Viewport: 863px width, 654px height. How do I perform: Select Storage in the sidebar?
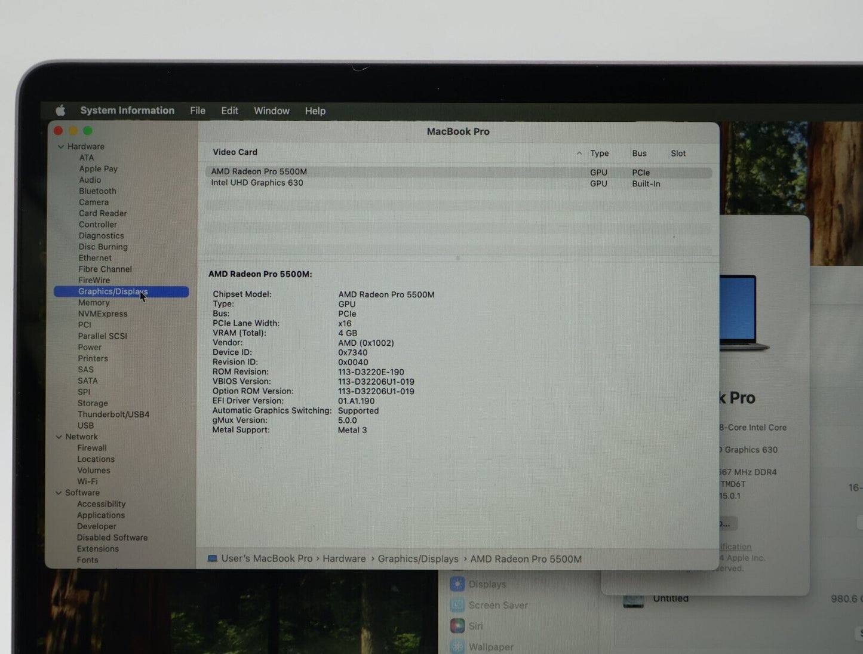click(x=93, y=404)
